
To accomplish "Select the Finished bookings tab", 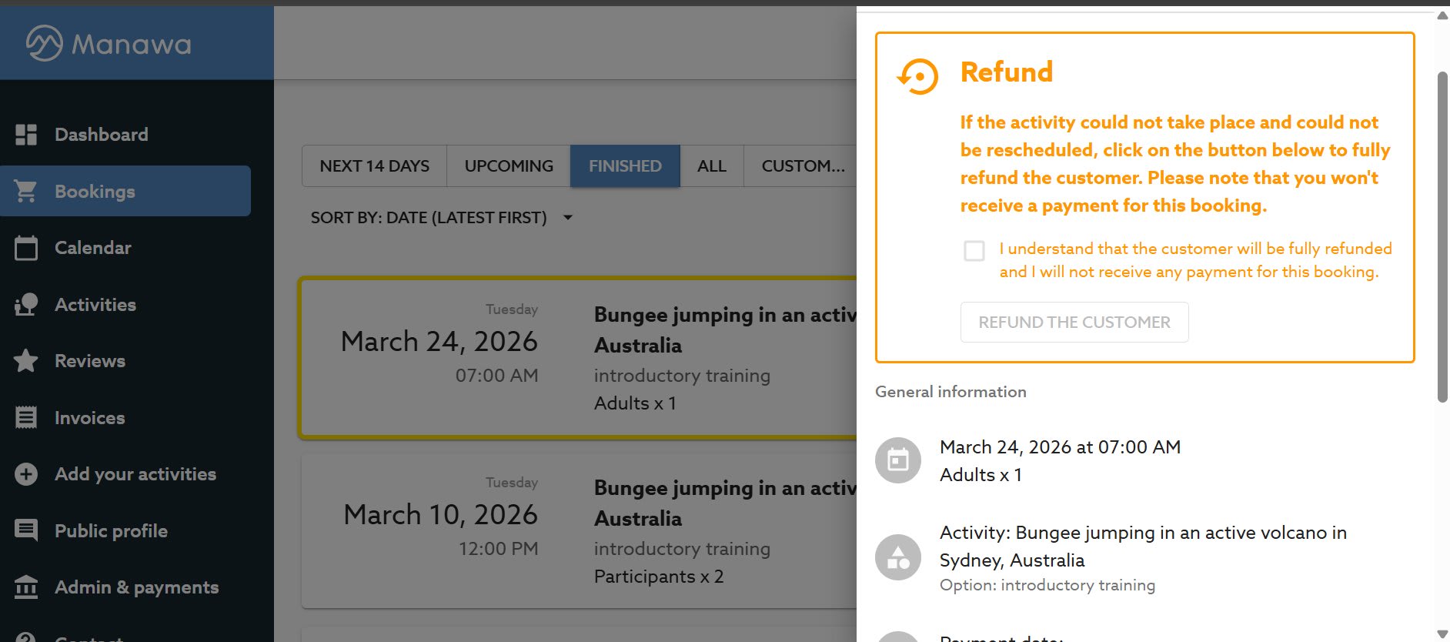I will (625, 166).
